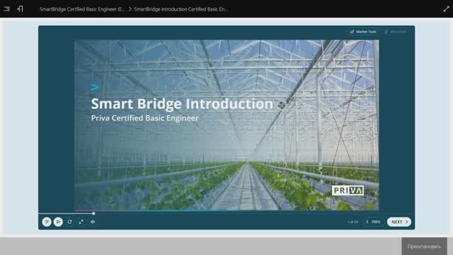Open Marker Tools
453x255 pixels.
363,32
